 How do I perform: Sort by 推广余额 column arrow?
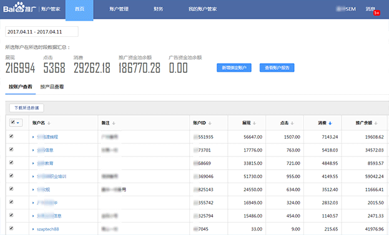[x=376, y=123]
